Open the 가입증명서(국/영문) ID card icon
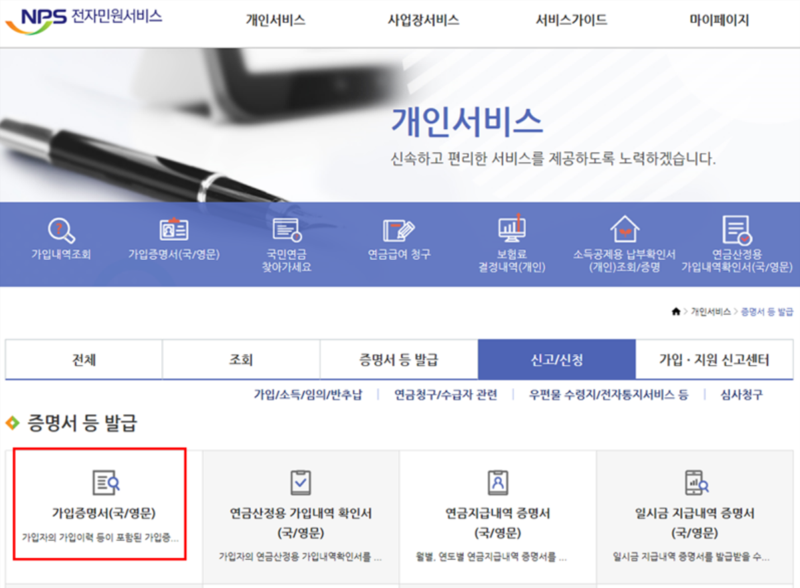This screenshot has height=588, width=800. tap(173, 230)
